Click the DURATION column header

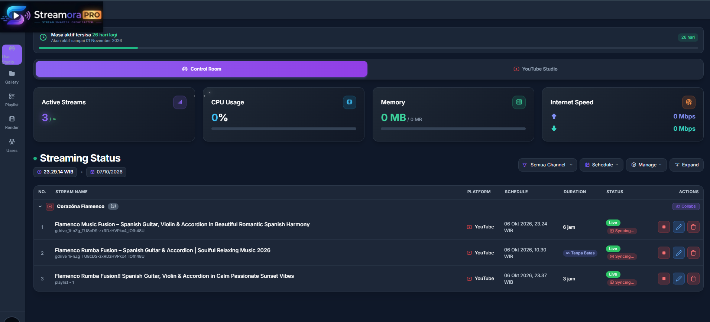574,192
